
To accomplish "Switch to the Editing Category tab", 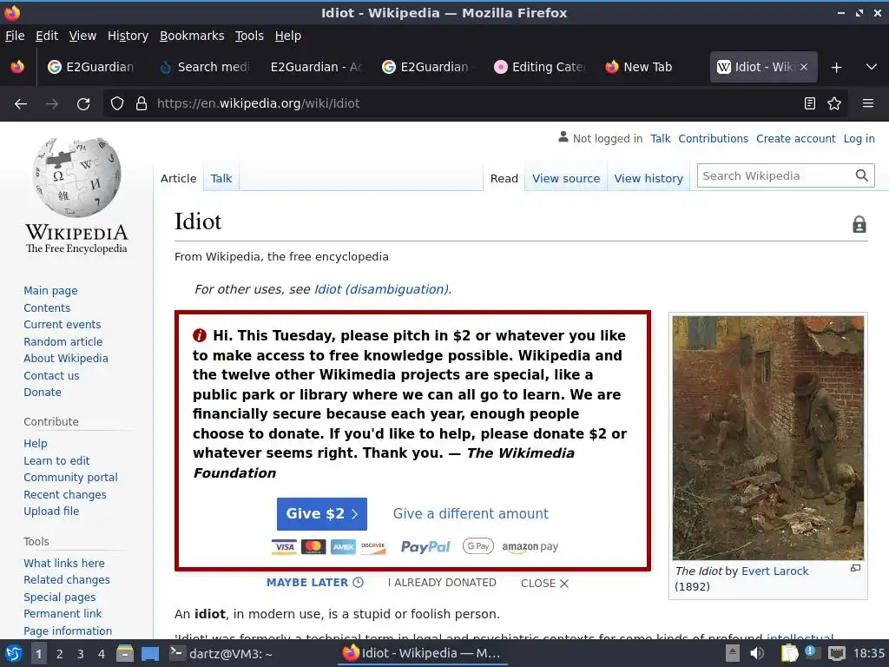I will tap(539, 67).
